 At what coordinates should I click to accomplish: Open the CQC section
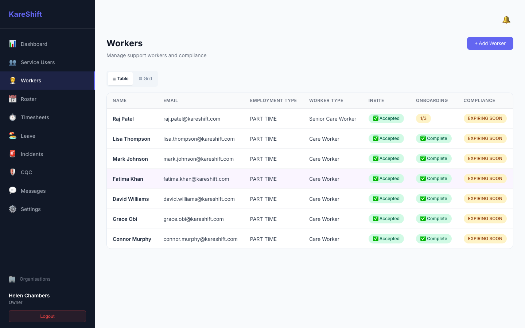coord(47,172)
